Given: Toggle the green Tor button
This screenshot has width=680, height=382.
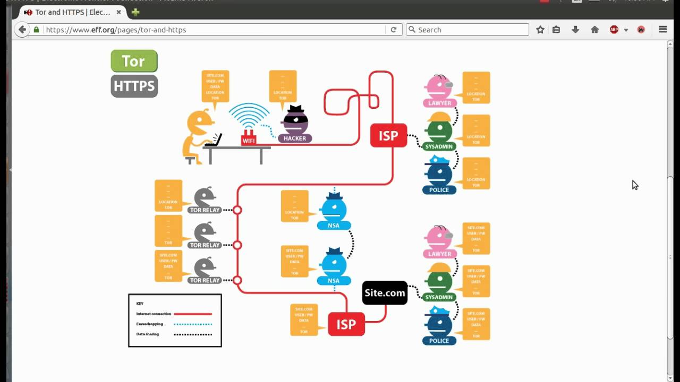Looking at the screenshot, I should click(134, 61).
